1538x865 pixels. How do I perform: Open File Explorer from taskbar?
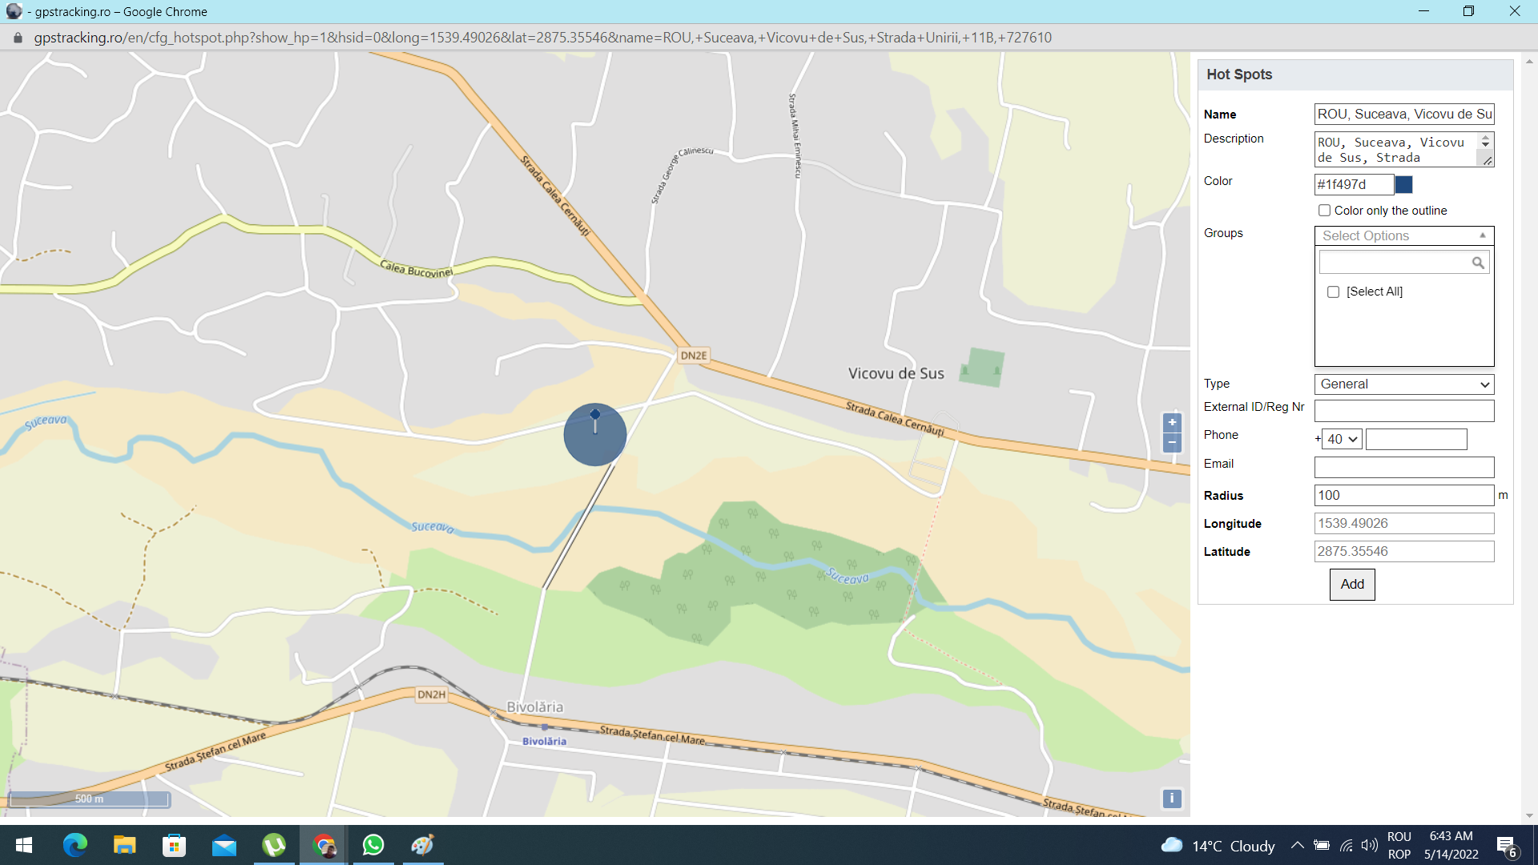125,845
